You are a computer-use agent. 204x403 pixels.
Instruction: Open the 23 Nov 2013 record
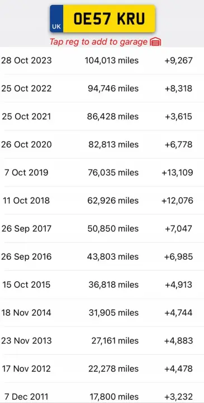(x=102, y=340)
